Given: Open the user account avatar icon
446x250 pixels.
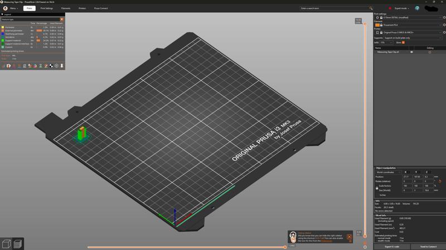Looking at the screenshot, I should click(x=417, y=8).
